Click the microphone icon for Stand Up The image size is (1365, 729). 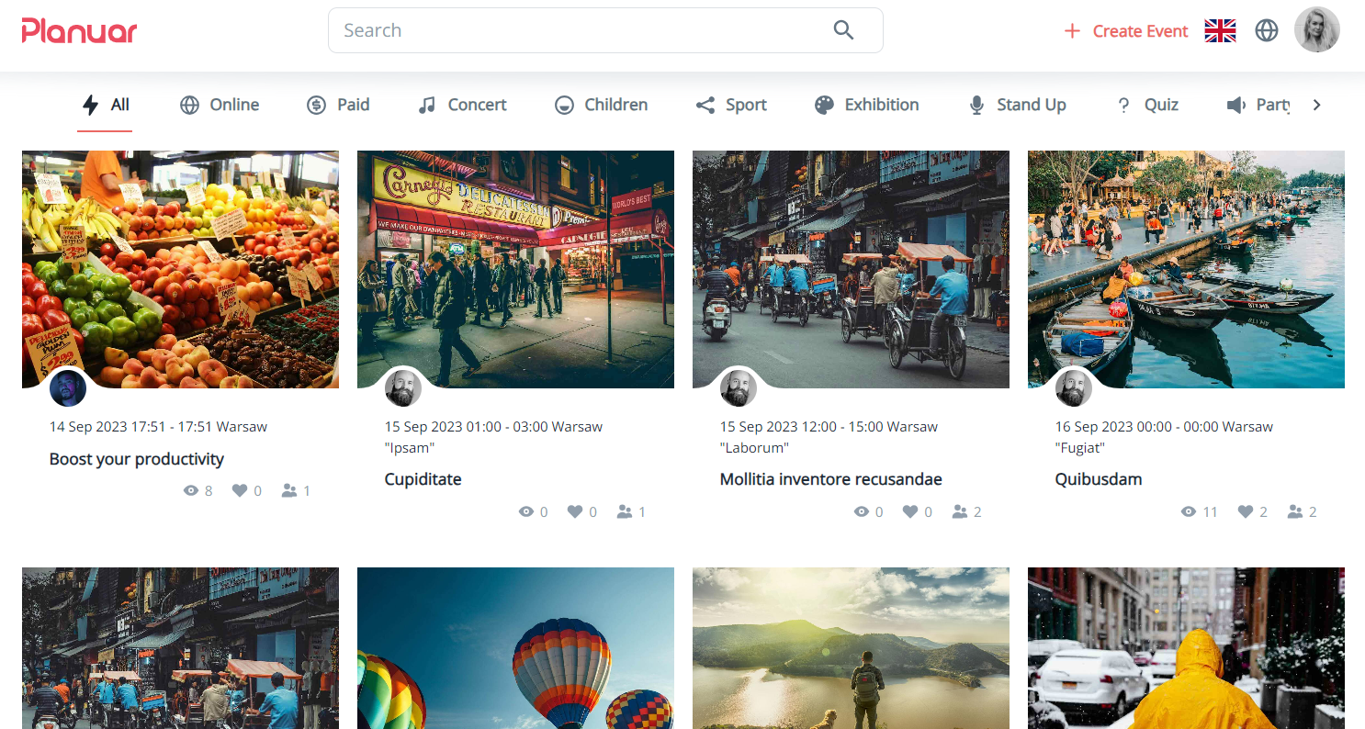(x=976, y=105)
